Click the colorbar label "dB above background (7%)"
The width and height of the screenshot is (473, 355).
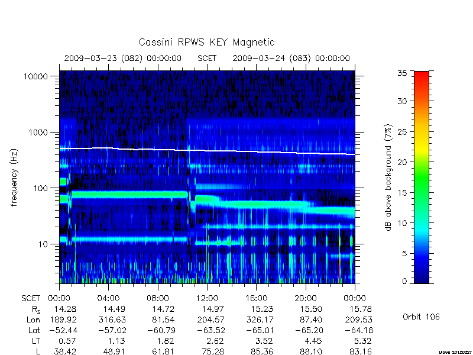click(x=388, y=177)
